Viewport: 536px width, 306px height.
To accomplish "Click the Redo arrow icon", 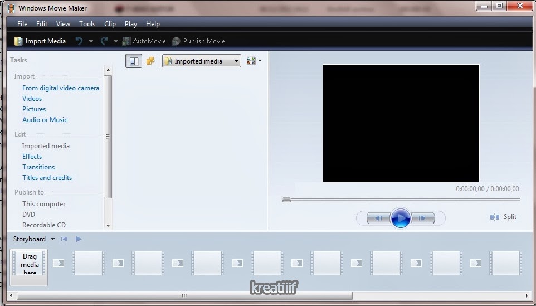I will tap(104, 41).
